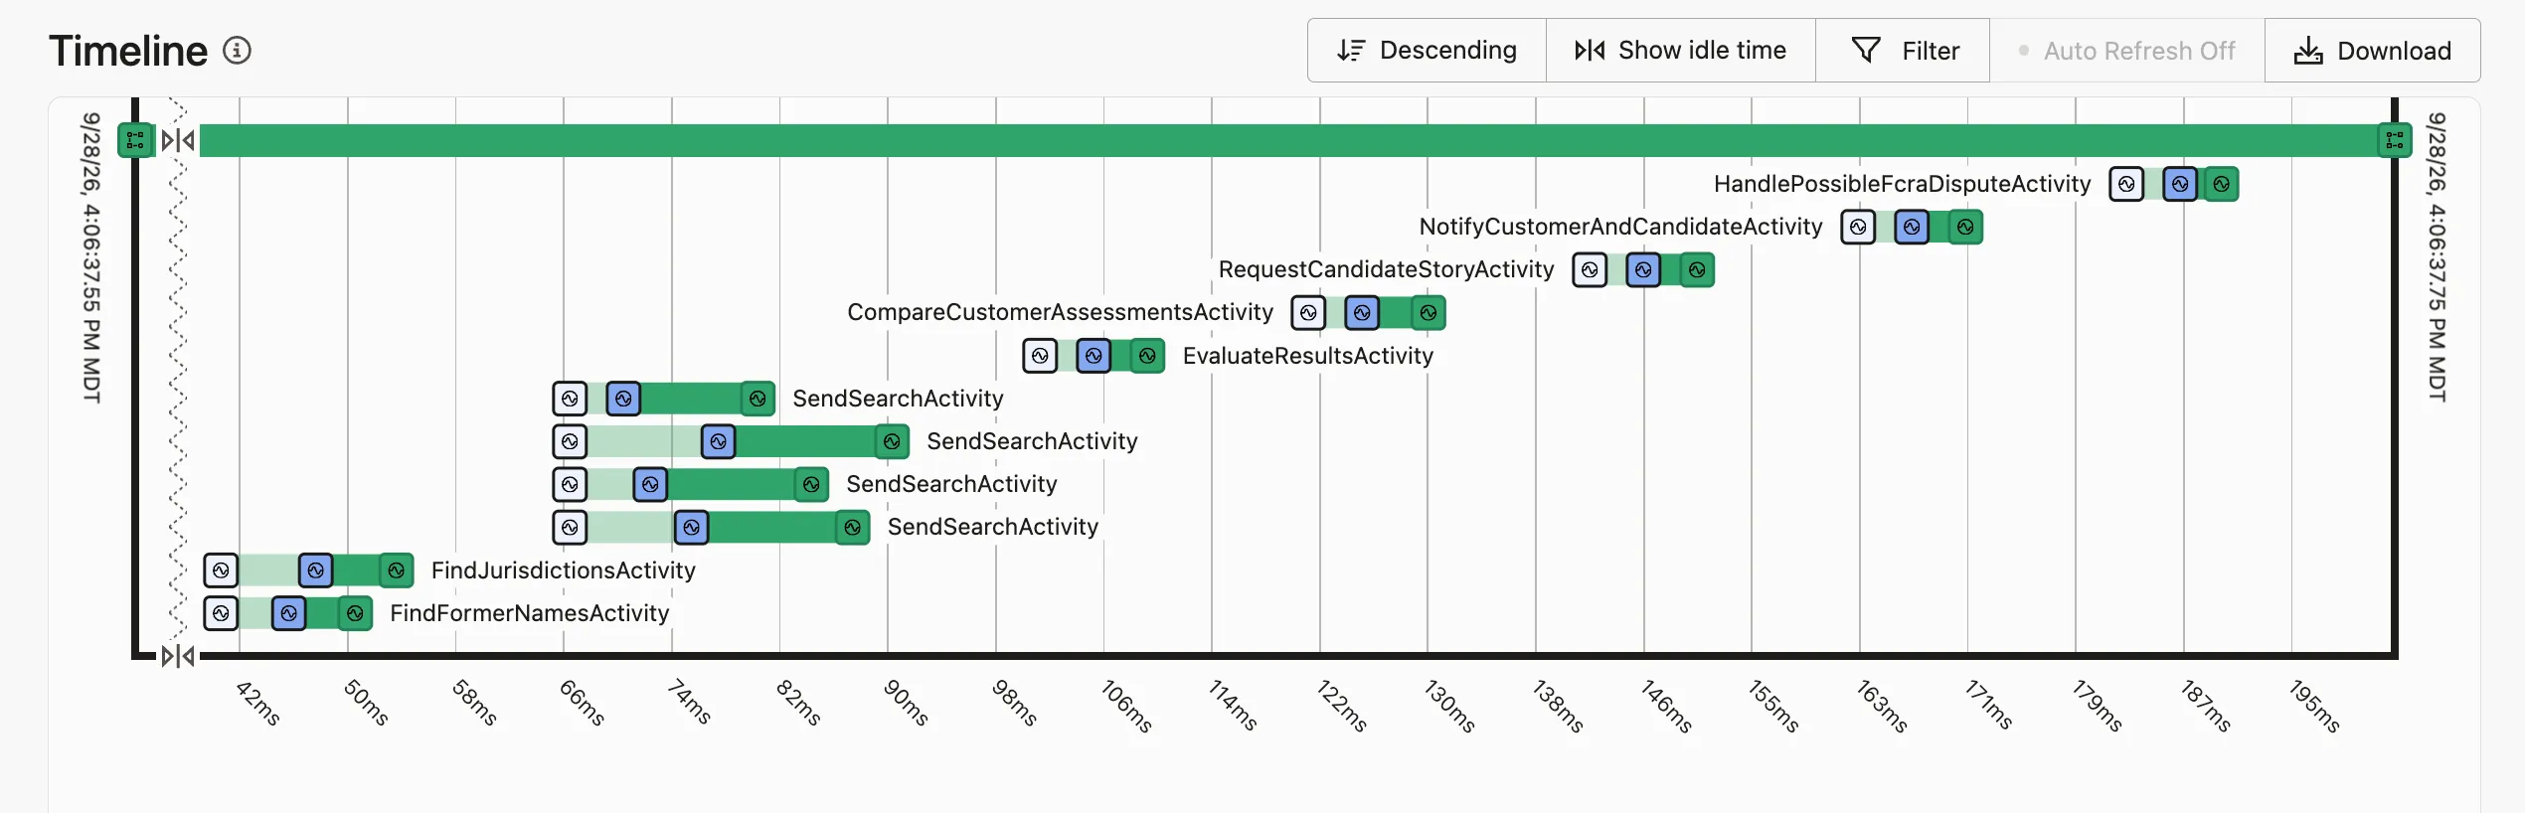2525x813 pixels.
Task: Select the RequestCandidateStoryActivity label
Action: [x=1386, y=269]
